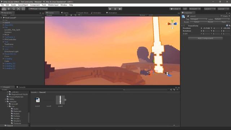The image size is (231, 130).
Task: Click the Sword folder icon in Project tree
Action: coord(6,126)
